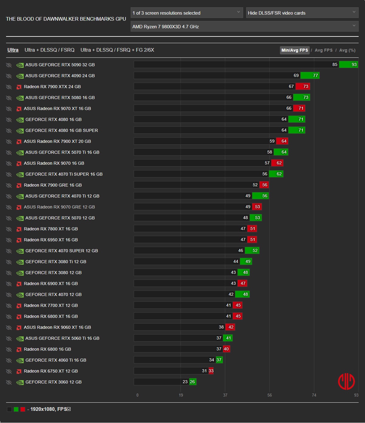
Task: Click The Blood of Dawnwalker Benchmarks GPU title
Action: [x=66, y=19]
